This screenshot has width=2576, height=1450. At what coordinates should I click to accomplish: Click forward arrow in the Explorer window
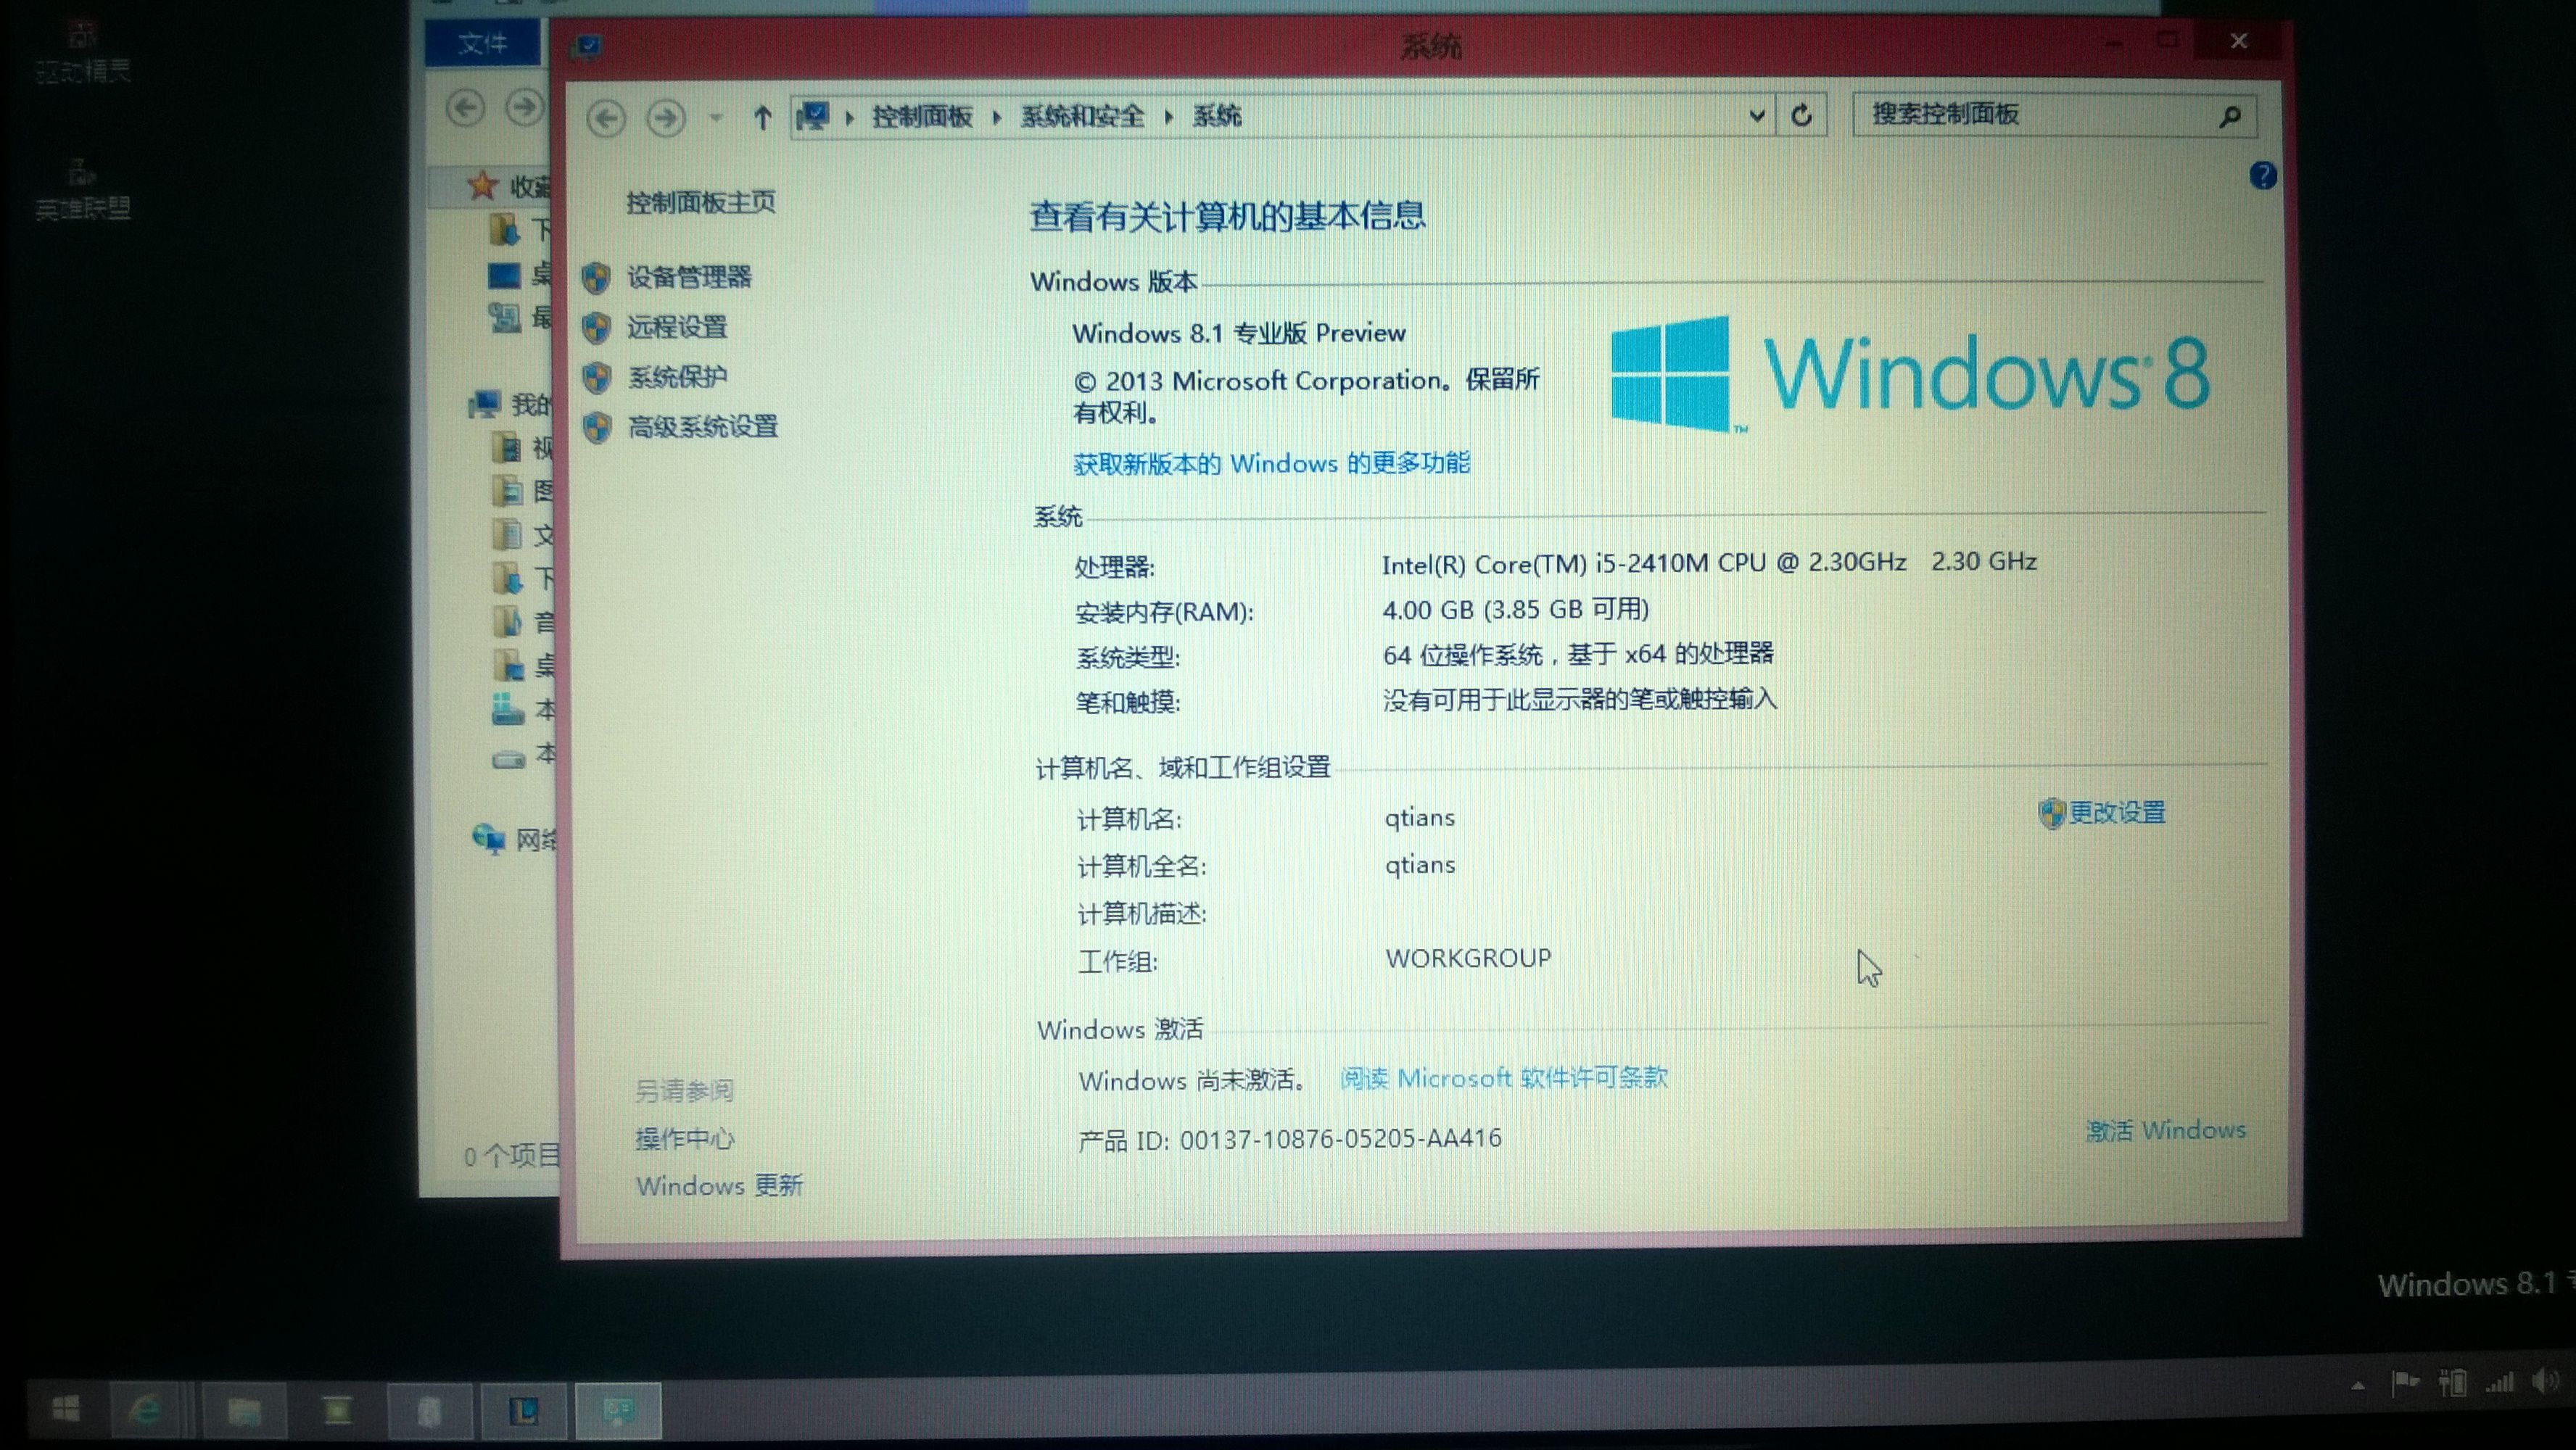[x=524, y=107]
